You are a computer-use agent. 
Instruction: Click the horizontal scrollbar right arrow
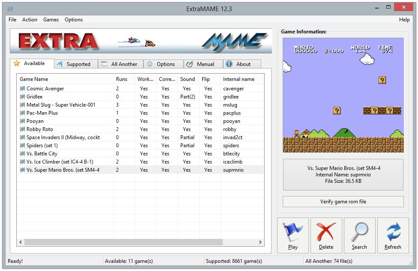(x=260, y=242)
